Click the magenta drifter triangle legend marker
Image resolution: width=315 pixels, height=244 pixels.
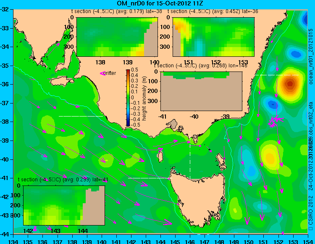(x=102, y=74)
